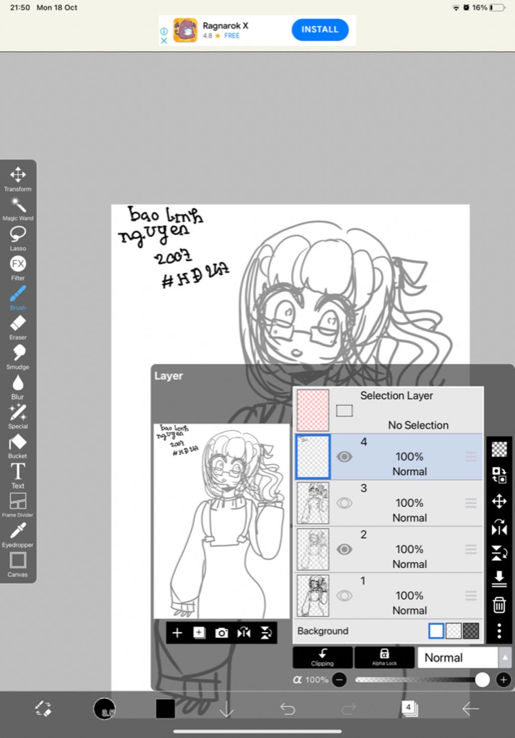Image resolution: width=515 pixels, height=738 pixels.
Task: Click the redo arrow
Action: pyautogui.click(x=349, y=709)
